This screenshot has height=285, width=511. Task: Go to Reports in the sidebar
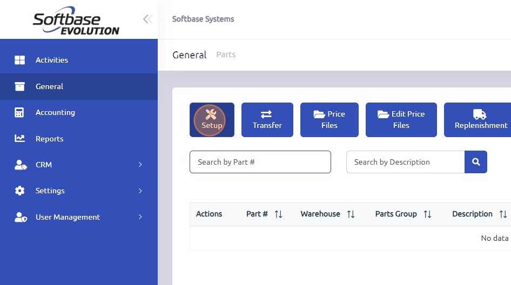(x=79, y=138)
